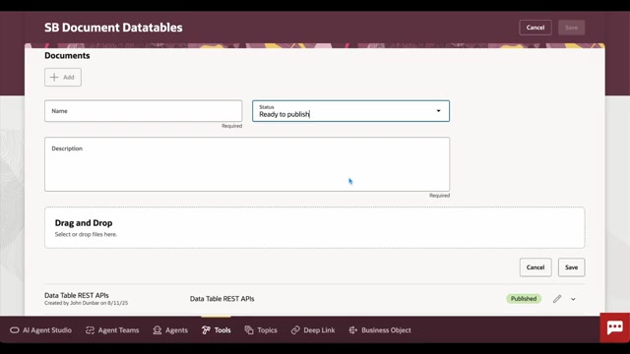The image size is (630, 354).
Task: Click into the Description text area
Action: pyautogui.click(x=247, y=164)
